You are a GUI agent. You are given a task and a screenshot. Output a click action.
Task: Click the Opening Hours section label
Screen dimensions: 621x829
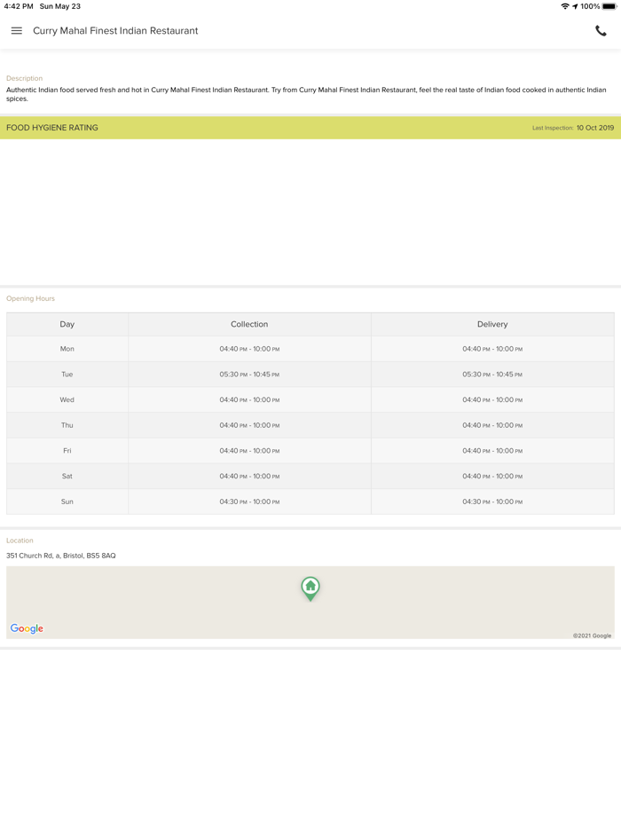pos(31,299)
